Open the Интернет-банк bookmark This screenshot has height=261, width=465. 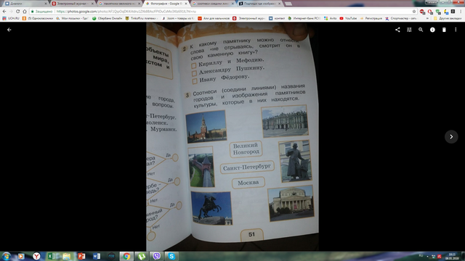pyautogui.click(x=304, y=18)
